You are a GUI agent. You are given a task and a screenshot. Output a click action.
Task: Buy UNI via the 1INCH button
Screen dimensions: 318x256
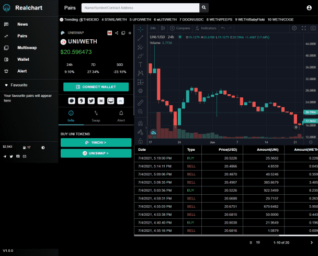[x=96, y=142]
